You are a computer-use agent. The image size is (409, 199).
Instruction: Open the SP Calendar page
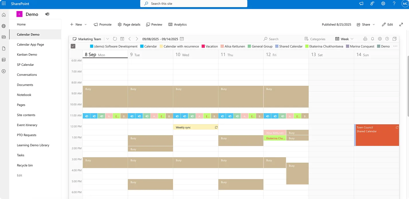pos(25,64)
